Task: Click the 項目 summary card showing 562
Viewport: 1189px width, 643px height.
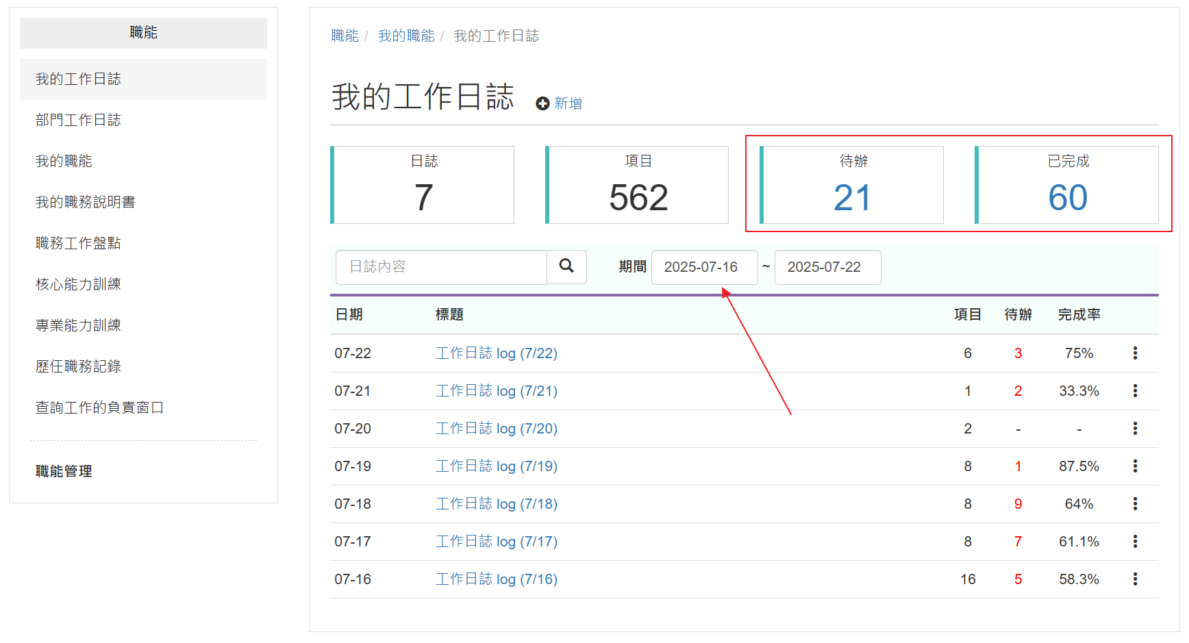Action: click(637, 185)
